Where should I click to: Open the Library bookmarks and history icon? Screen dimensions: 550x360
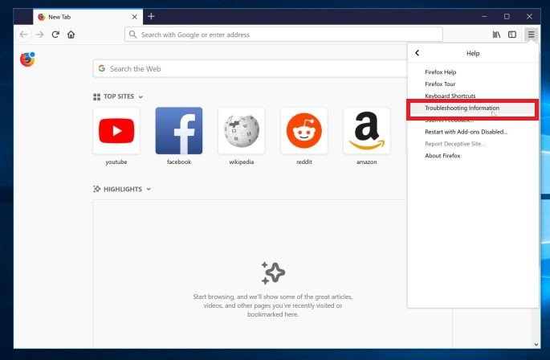496,35
